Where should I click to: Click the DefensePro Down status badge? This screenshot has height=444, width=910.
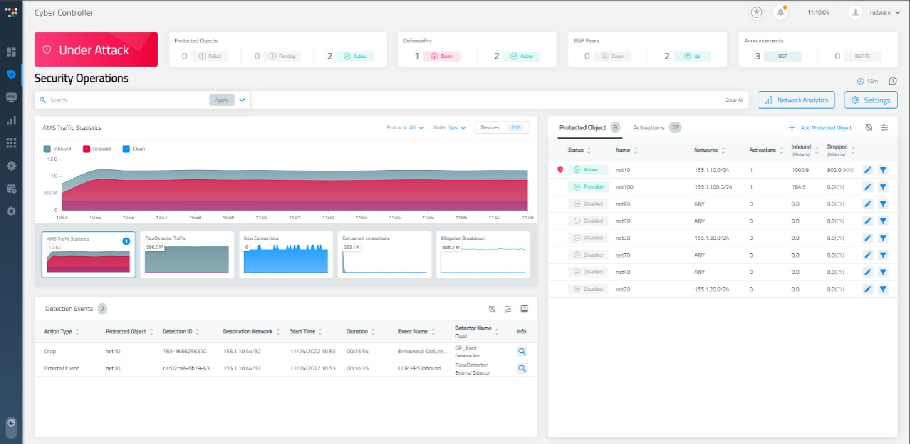coord(442,56)
